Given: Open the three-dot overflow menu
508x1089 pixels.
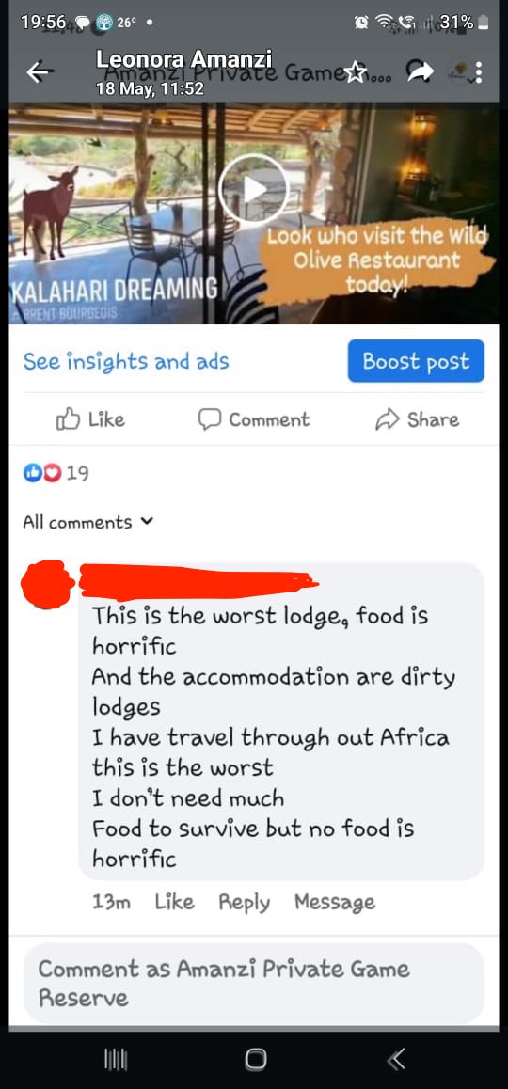Looking at the screenshot, I should tap(478, 72).
